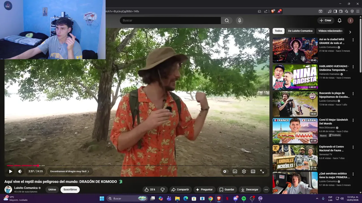Open the account avatar menu
The height and width of the screenshot is (203, 362).
click(350, 20)
